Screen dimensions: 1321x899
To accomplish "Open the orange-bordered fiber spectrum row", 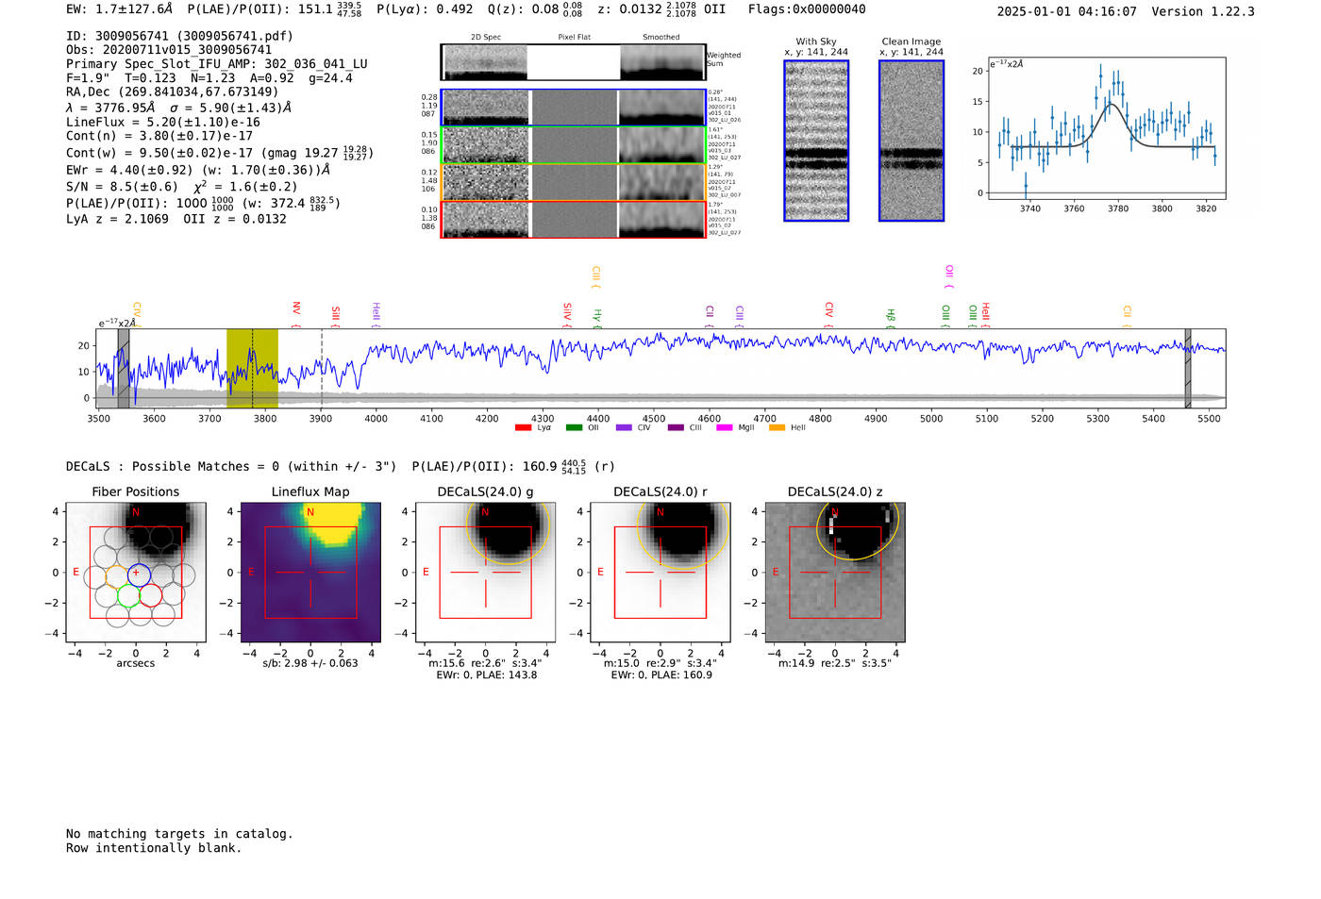I will point(573,182).
